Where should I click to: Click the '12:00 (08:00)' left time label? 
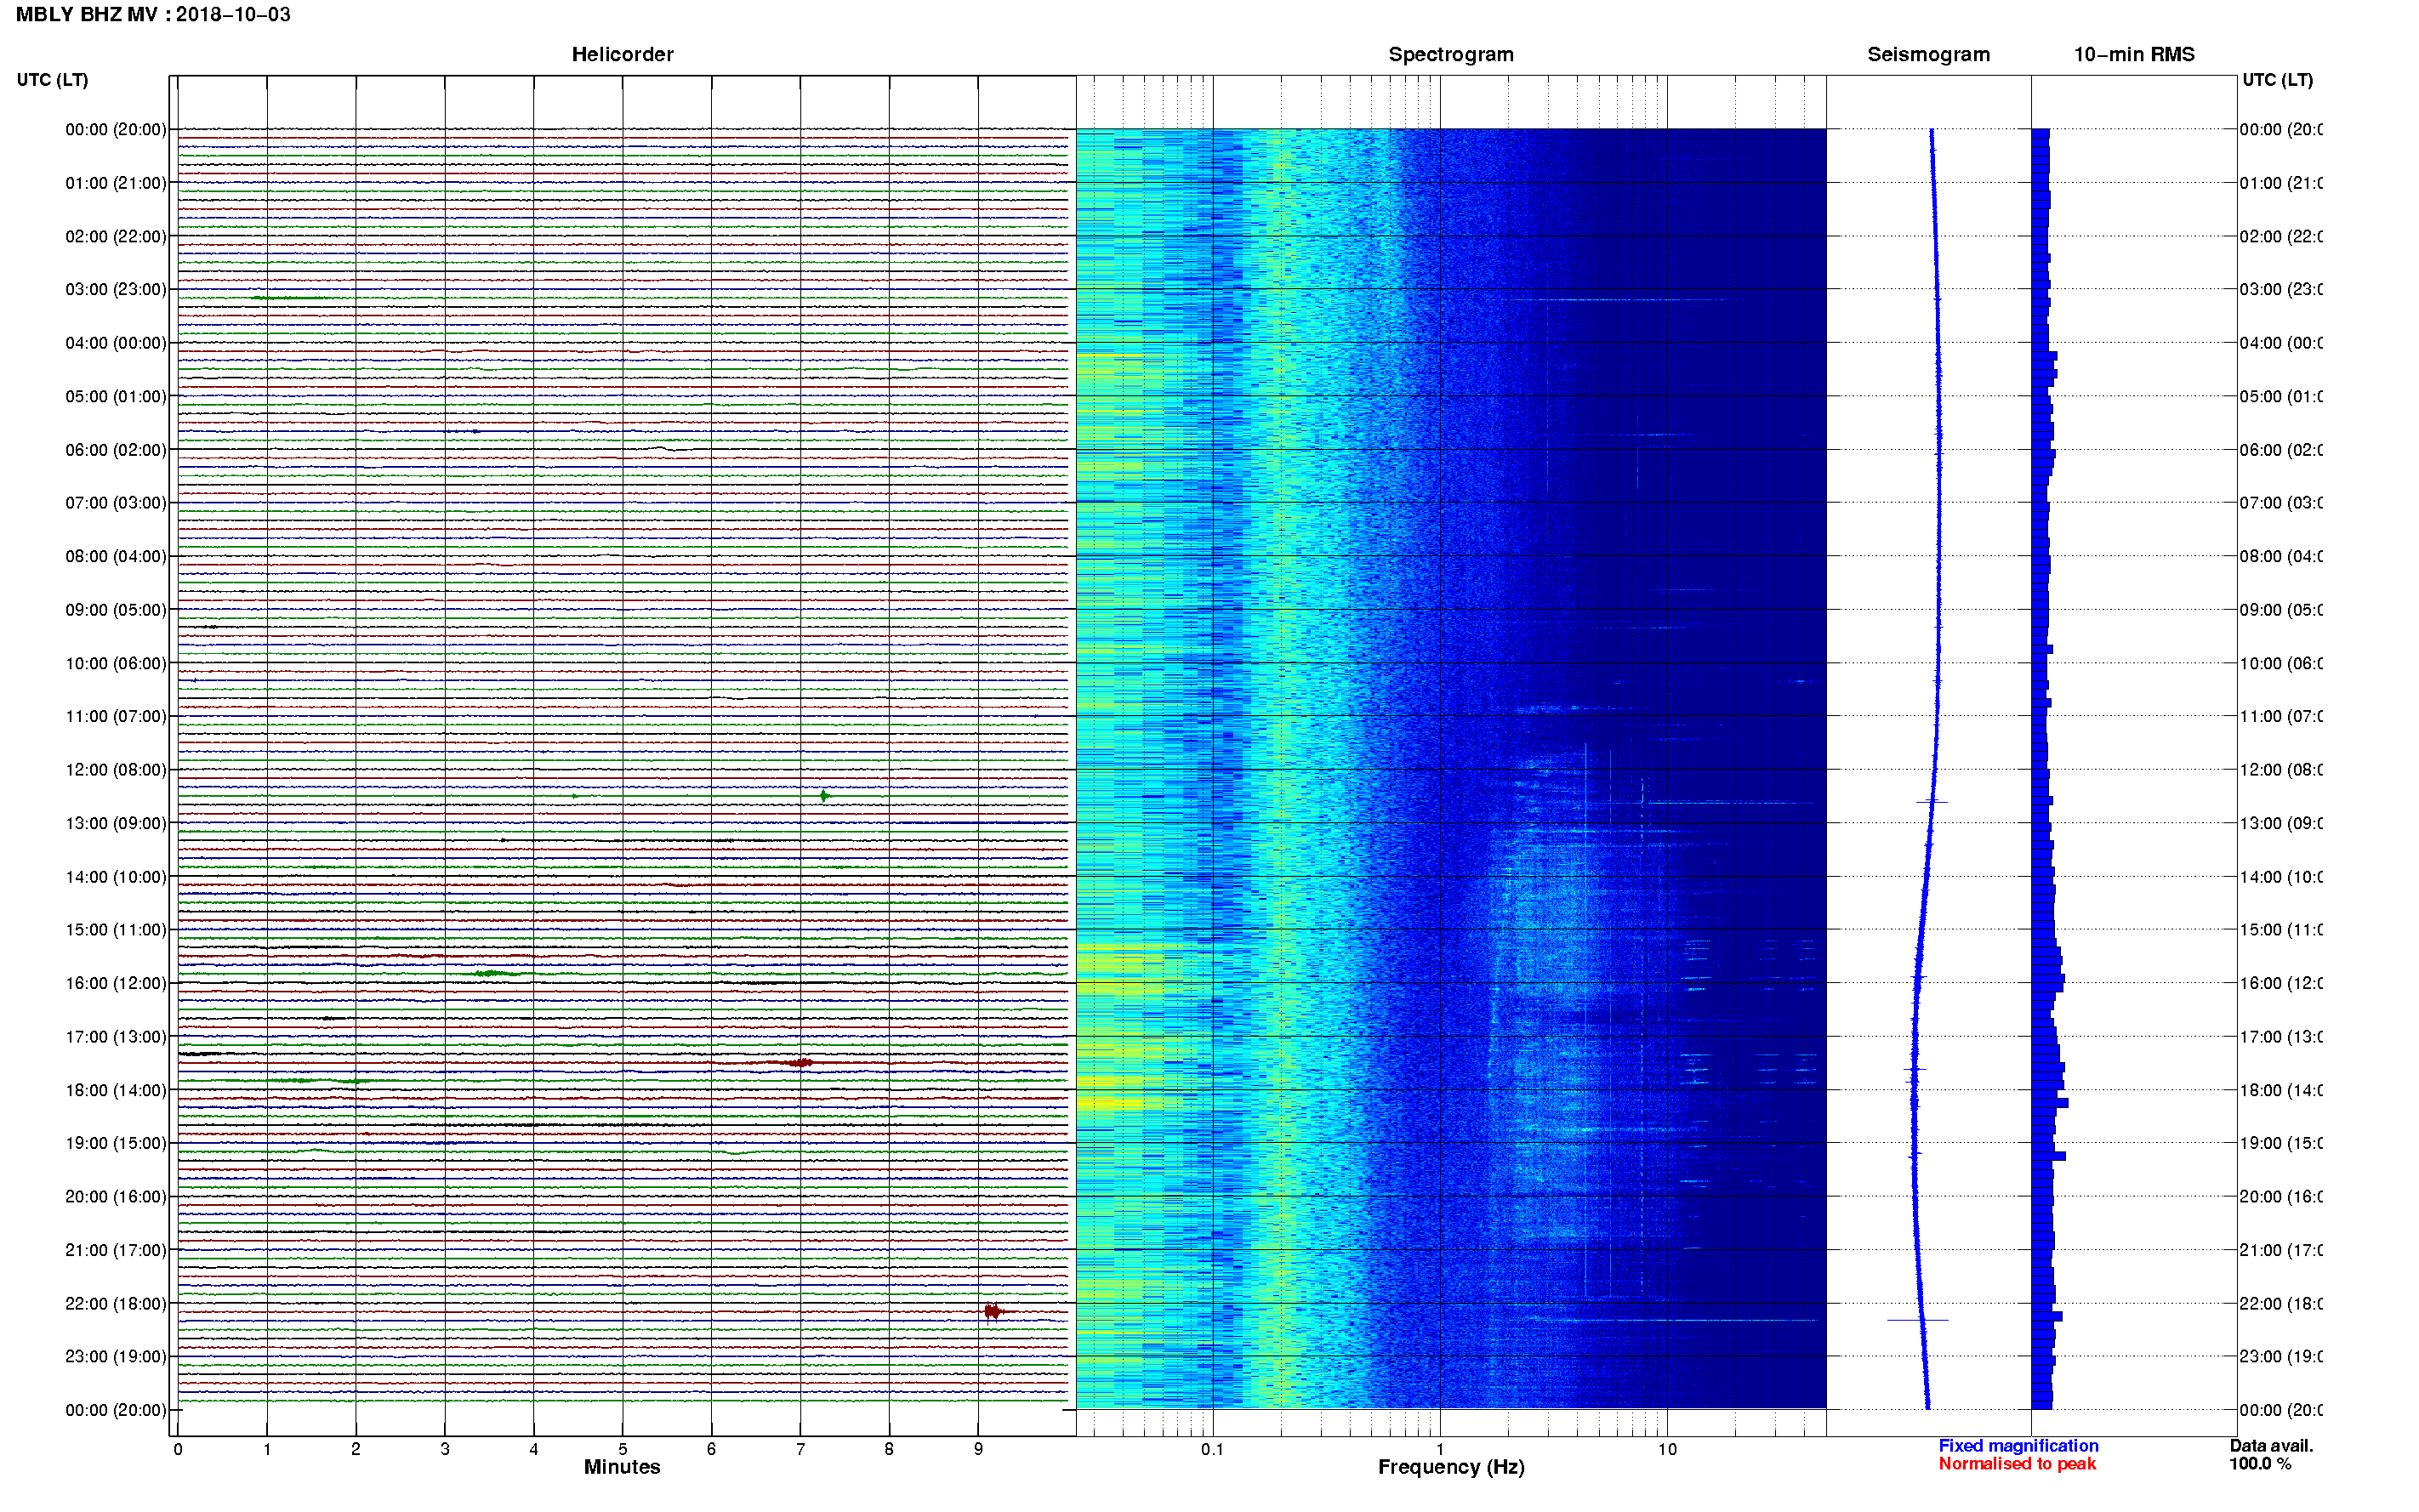(x=116, y=770)
